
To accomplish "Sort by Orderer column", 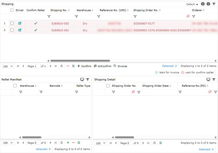I will click(204, 10).
